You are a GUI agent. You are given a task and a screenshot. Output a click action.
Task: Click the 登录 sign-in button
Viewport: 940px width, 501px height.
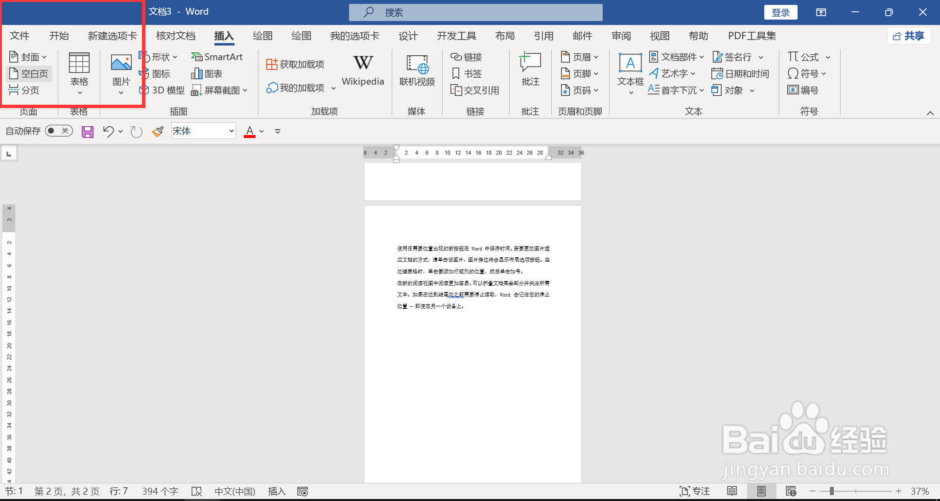click(781, 12)
